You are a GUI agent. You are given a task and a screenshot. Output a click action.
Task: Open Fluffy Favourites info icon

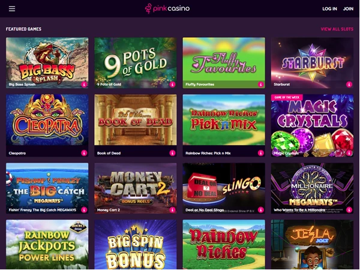pos(261,84)
